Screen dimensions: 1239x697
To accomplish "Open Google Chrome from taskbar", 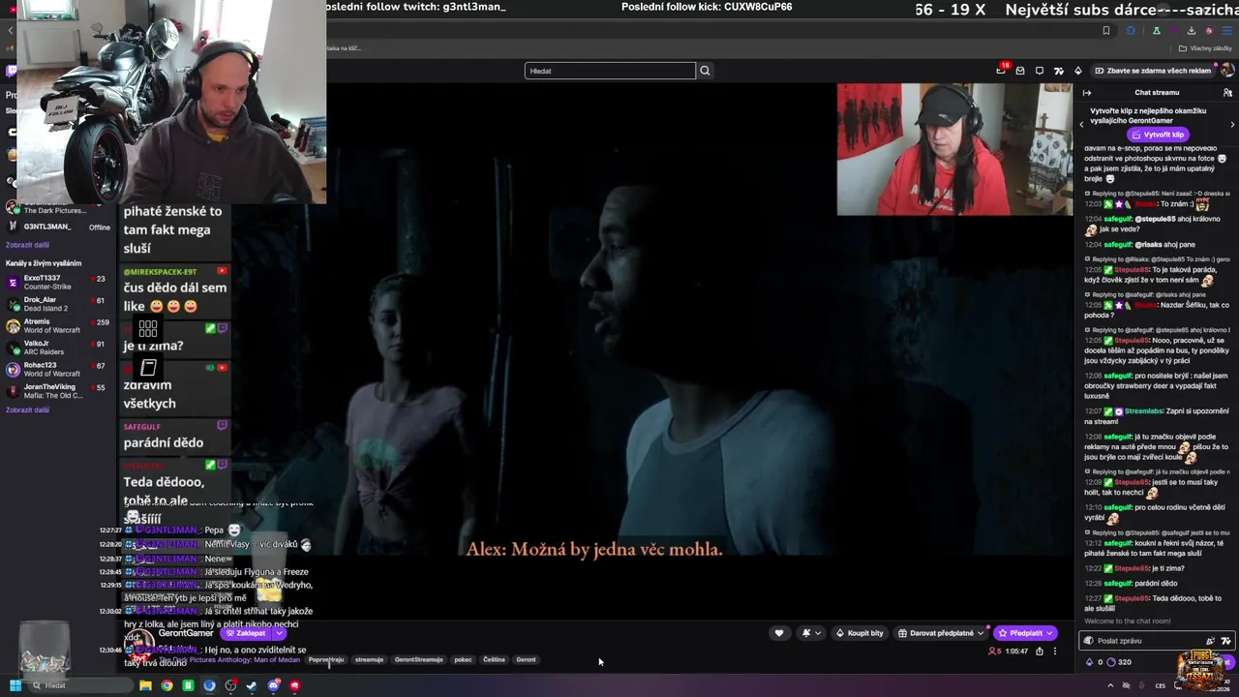I will click(166, 685).
